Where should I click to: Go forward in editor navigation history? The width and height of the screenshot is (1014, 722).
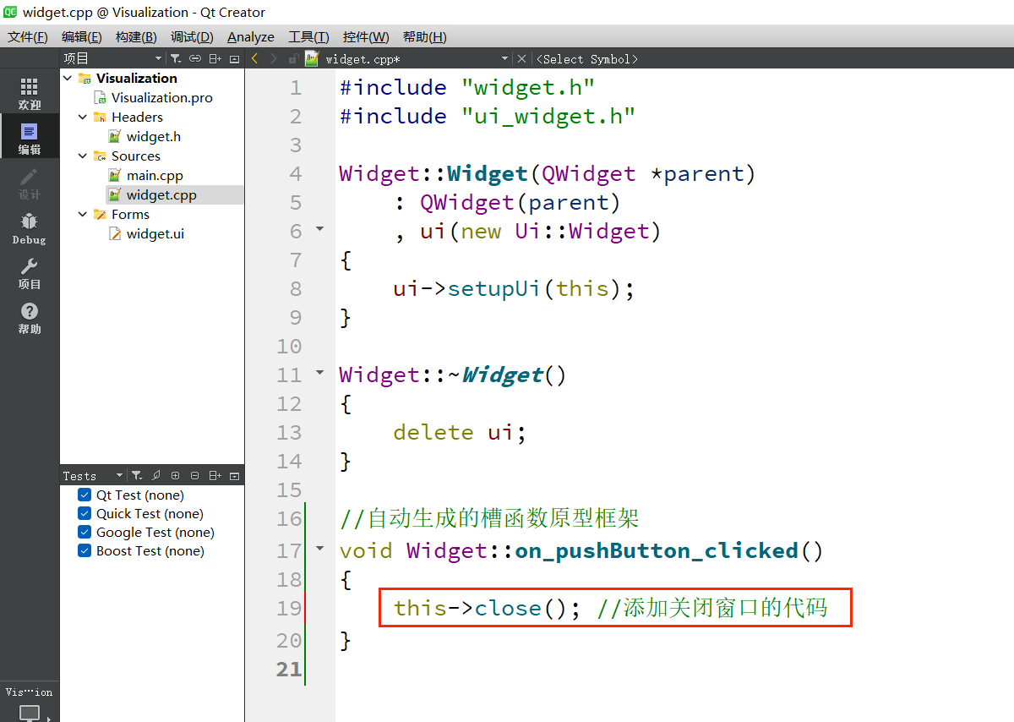point(273,58)
